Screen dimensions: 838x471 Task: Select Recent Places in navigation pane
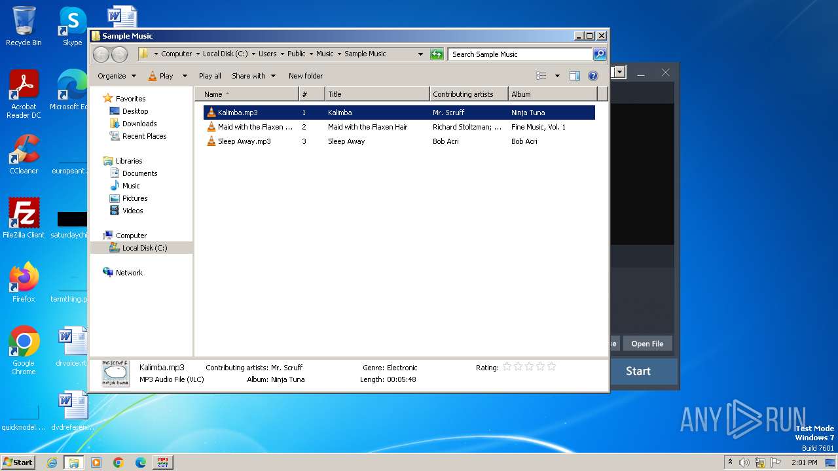pyautogui.click(x=144, y=136)
